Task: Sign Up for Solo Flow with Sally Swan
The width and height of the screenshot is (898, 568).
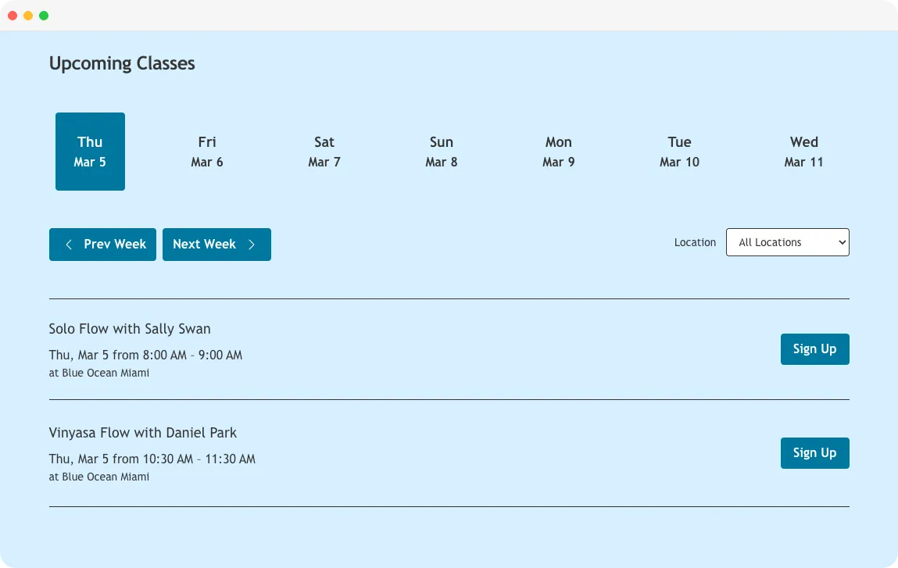Action: tap(814, 348)
